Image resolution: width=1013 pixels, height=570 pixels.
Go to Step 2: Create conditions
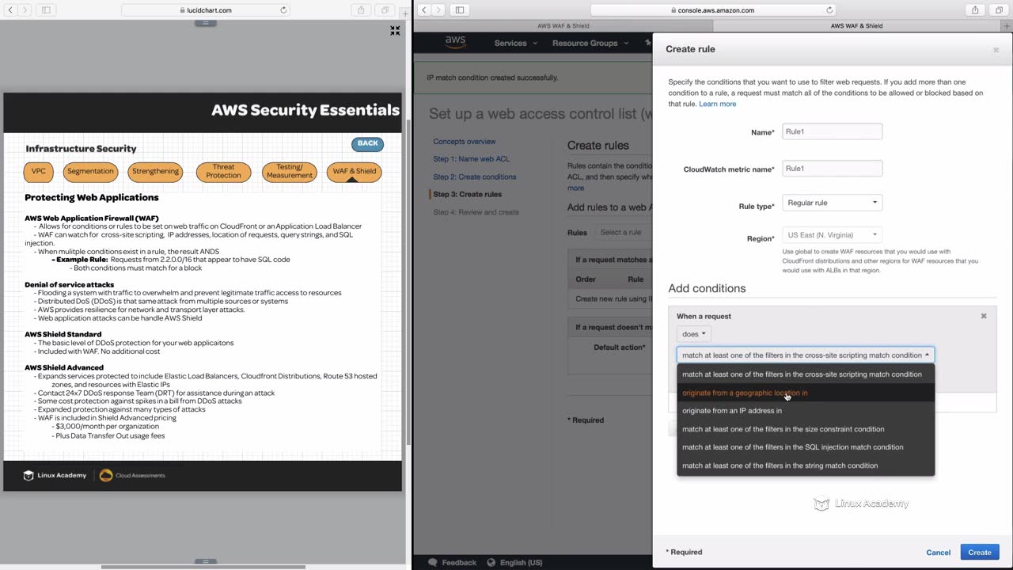(475, 177)
